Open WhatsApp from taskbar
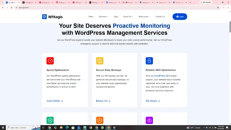 tap(103, 127)
